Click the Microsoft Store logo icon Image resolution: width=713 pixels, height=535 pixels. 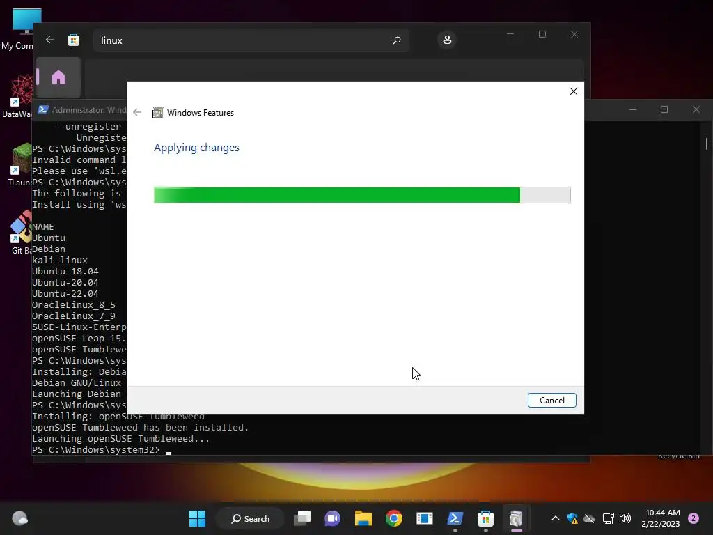73,40
